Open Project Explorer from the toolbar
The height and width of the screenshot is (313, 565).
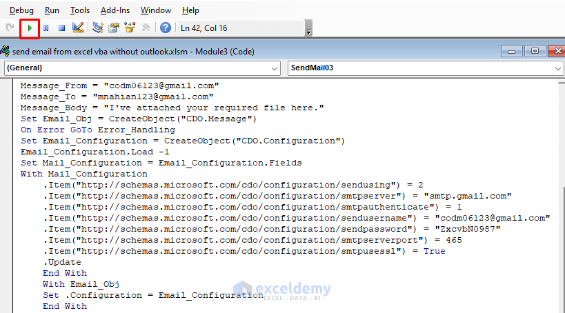pyautogui.click(x=98, y=28)
